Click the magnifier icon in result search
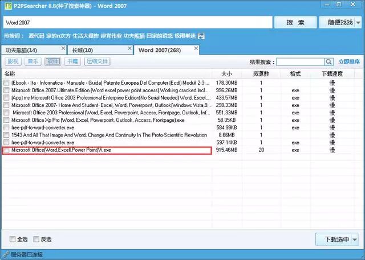365x260 pixels. (328, 62)
